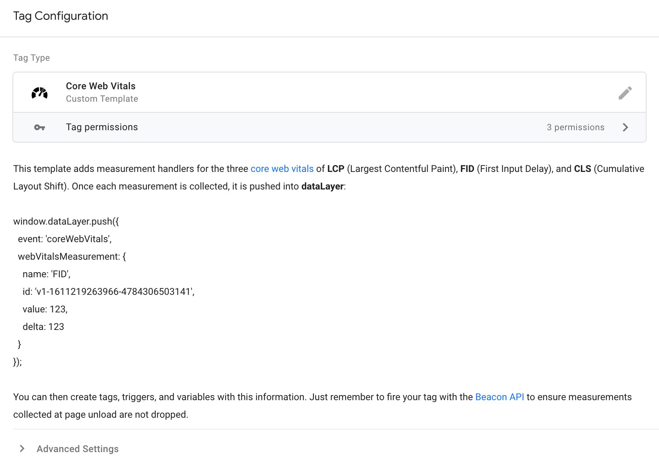Select the Core Web Vitals tag title
This screenshot has height=466, width=659.
pyautogui.click(x=101, y=86)
